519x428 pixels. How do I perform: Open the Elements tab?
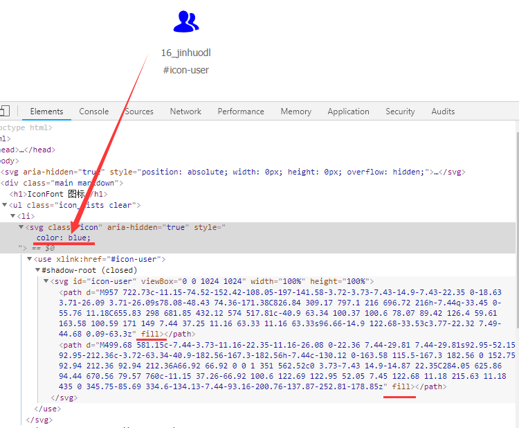tap(46, 112)
